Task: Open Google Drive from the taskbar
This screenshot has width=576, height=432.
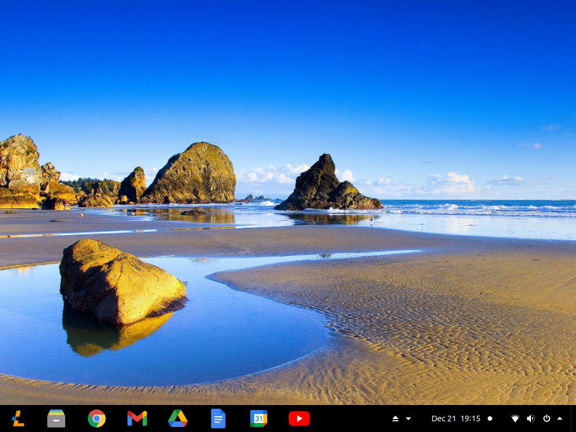Action: coord(177,418)
